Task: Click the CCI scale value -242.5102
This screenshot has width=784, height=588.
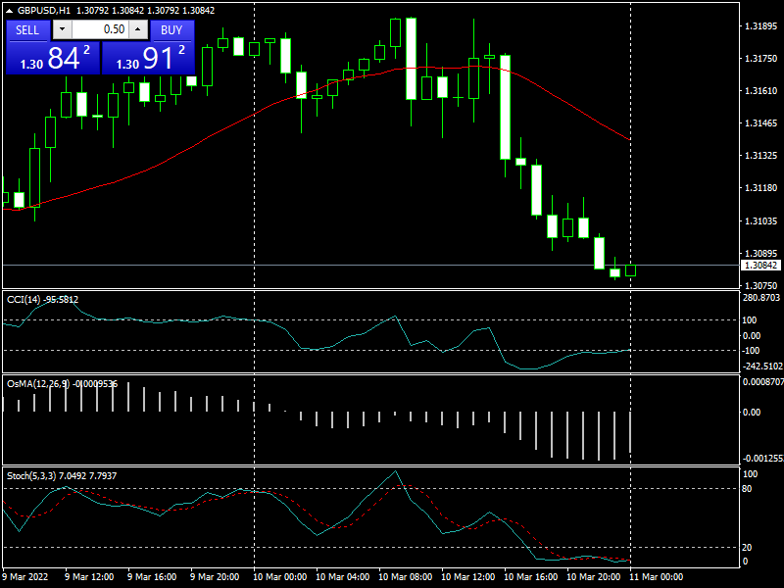Action: point(762,366)
